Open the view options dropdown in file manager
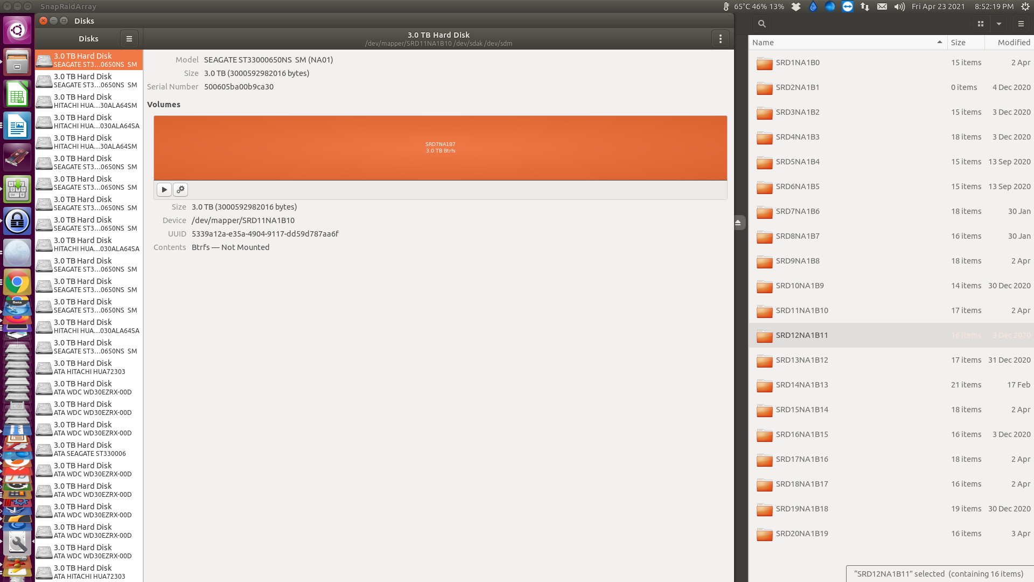Screen dimensions: 1034x582 coord(999,24)
